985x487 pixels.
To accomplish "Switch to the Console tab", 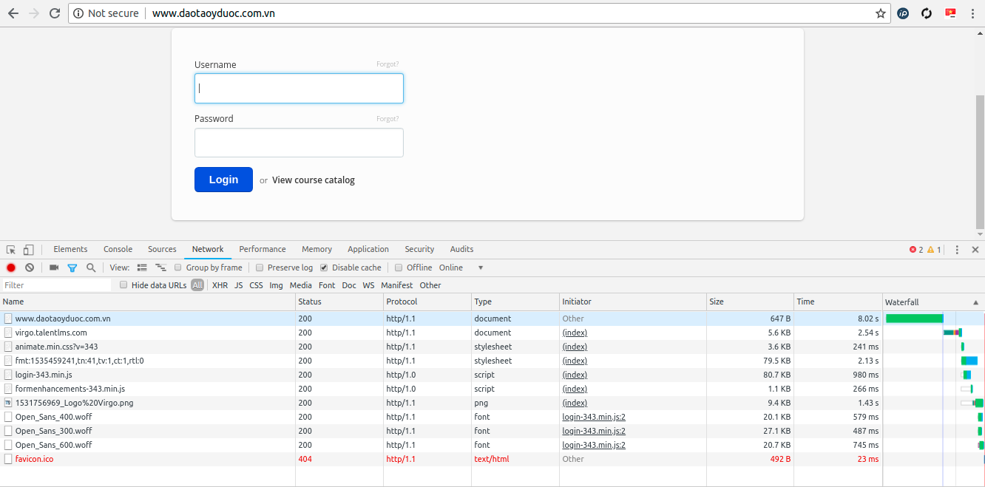I will pyautogui.click(x=118, y=250).
